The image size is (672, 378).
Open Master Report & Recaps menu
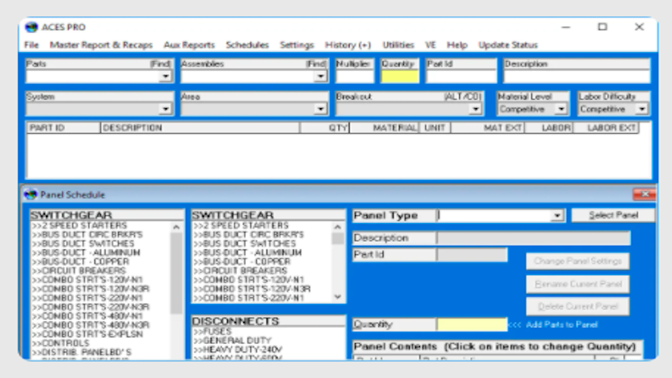point(101,45)
